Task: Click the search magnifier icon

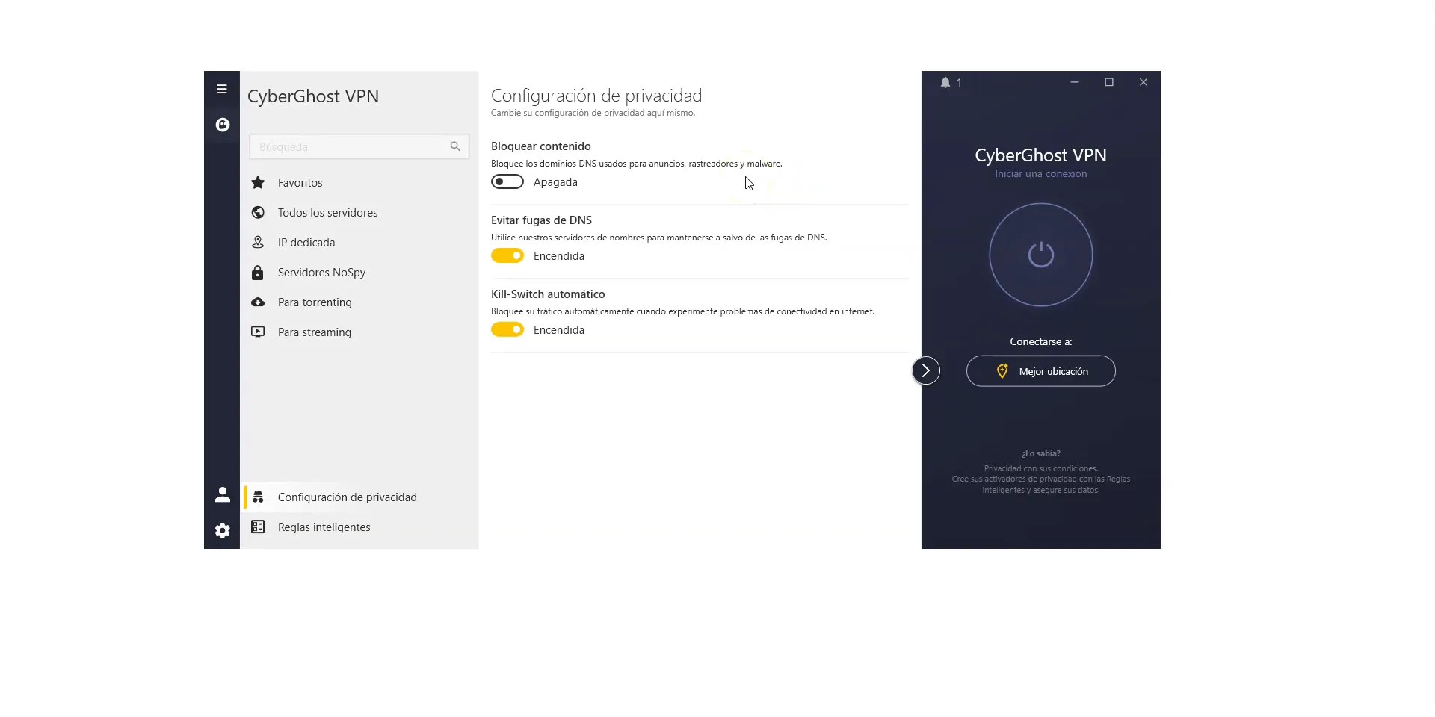Action: point(455,146)
